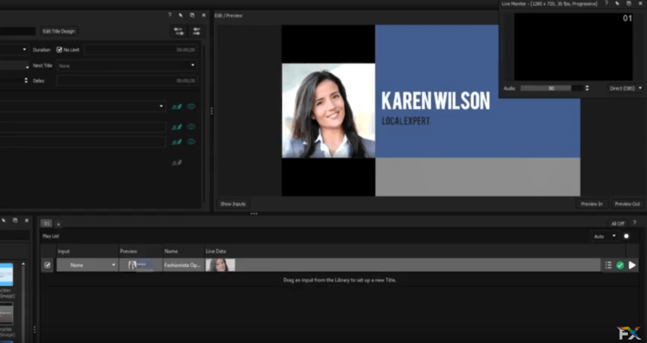This screenshot has width=647, height=343.
Task: Click the gray unlinked icon at bottom of properties
Action: point(177,162)
